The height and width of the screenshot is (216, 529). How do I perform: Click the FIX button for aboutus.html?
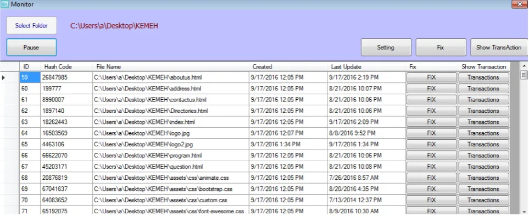[x=432, y=77]
